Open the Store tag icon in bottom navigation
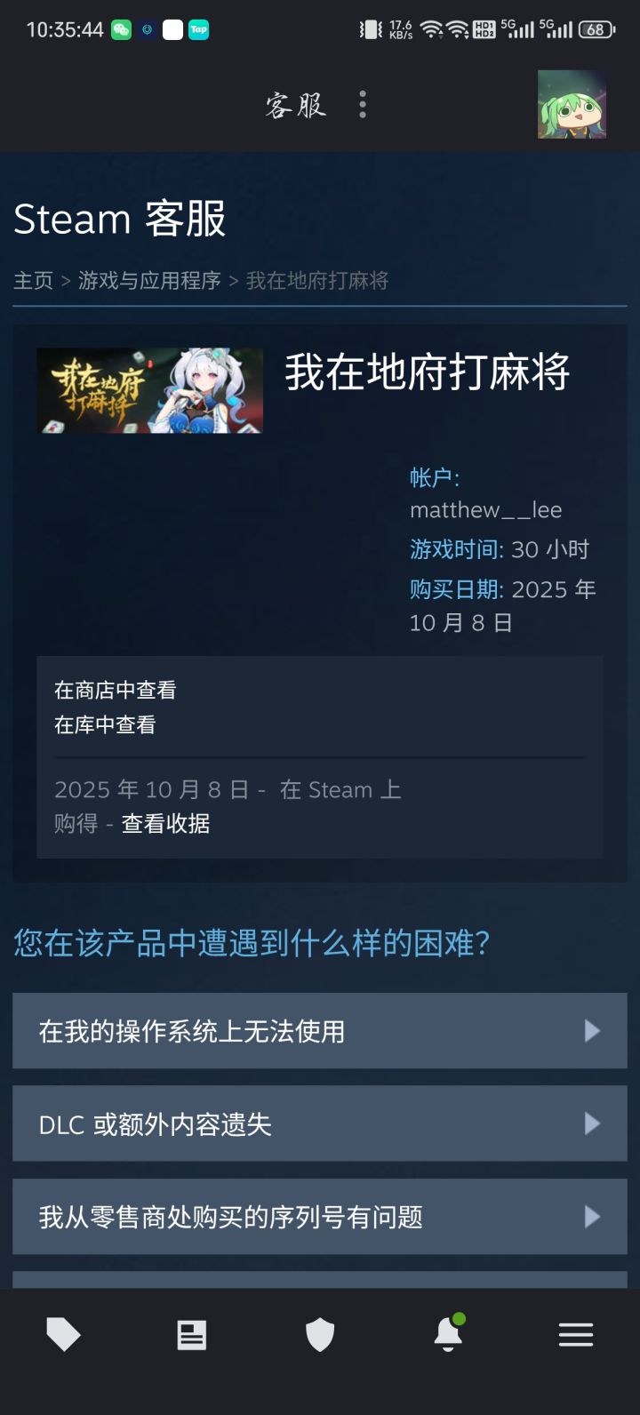 (x=63, y=1334)
